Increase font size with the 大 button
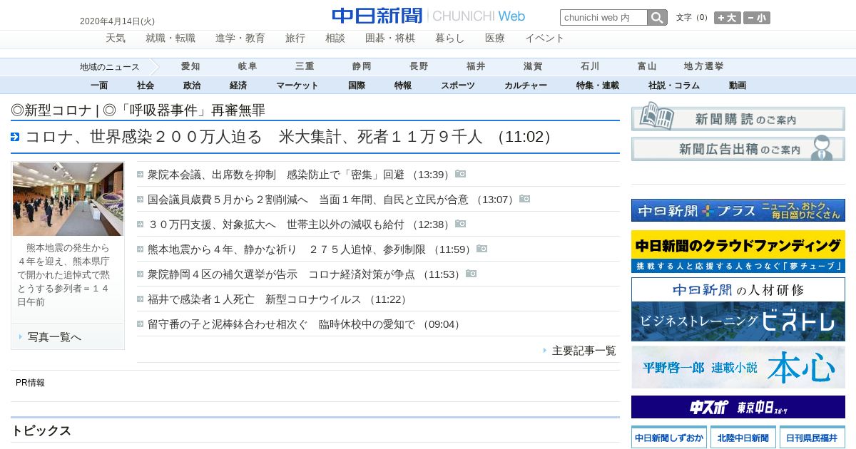Image resolution: width=856 pixels, height=449 pixels. tap(728, 18)
